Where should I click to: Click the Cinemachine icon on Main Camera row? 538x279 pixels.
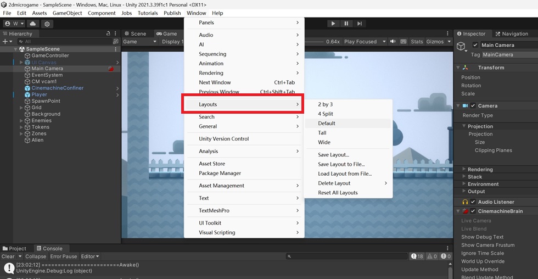[111, 69]
